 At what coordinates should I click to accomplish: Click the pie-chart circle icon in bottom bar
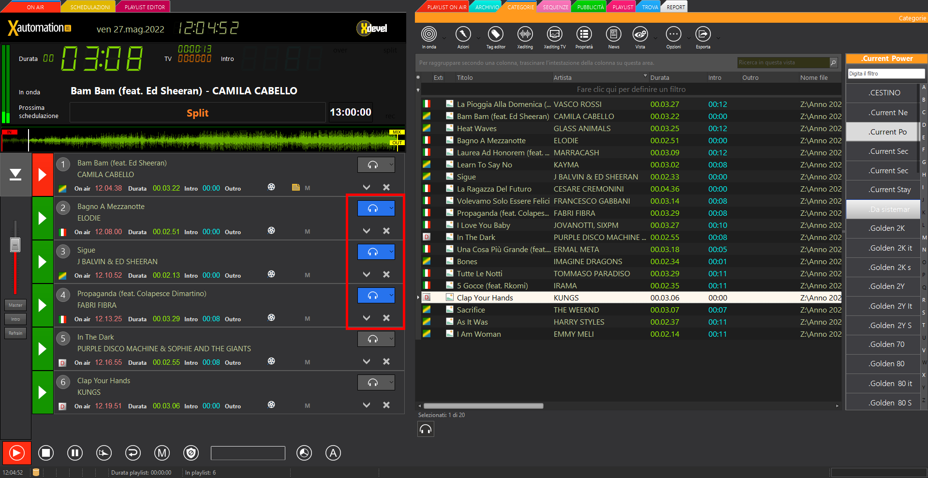coord(304,453)
